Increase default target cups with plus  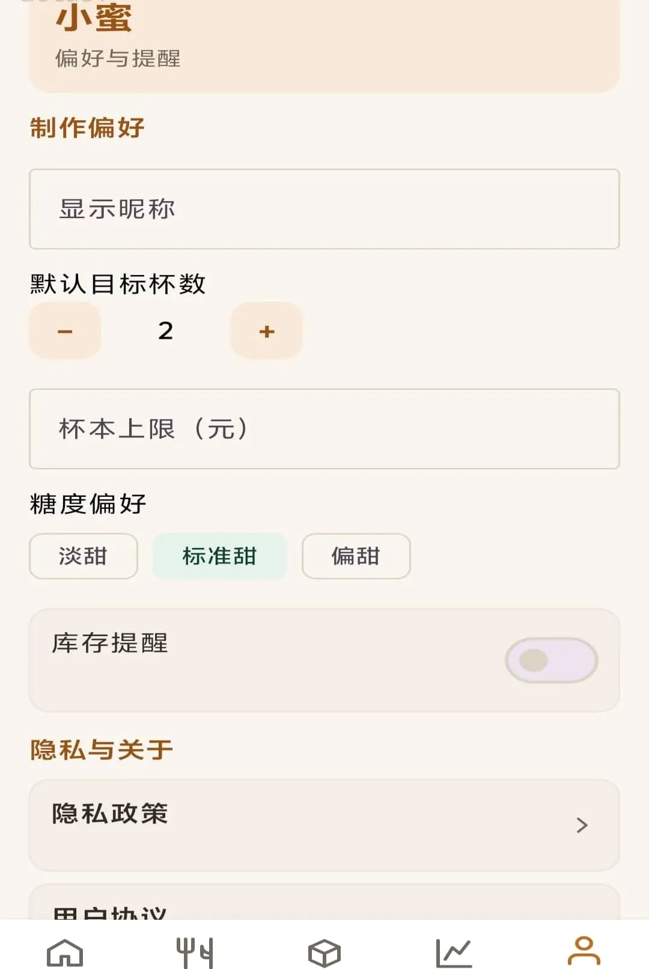(267, 330)
